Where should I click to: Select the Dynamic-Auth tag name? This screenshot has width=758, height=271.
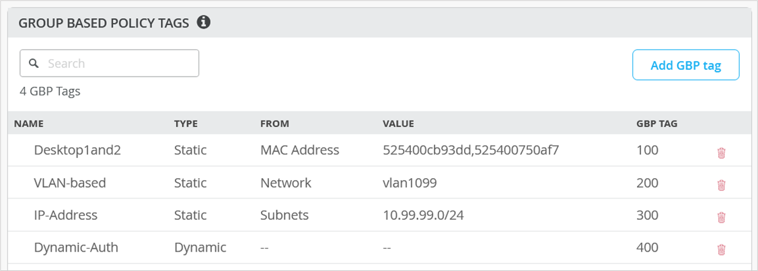[x=76, y=247]
